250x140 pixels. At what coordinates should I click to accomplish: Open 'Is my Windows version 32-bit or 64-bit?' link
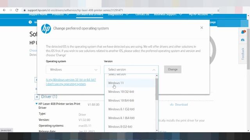point(71,79)
